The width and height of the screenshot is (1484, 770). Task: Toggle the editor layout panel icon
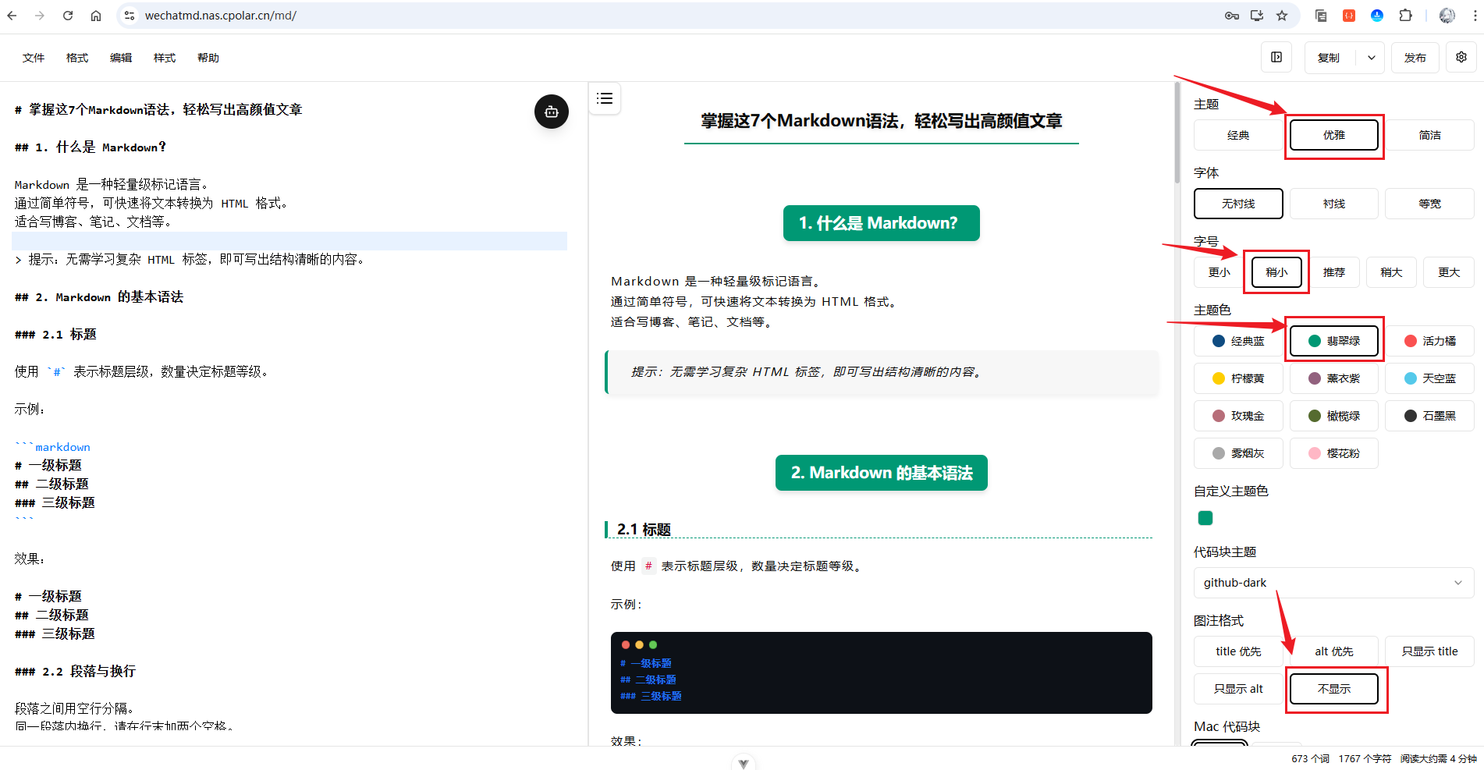[x=1276, y=57]
